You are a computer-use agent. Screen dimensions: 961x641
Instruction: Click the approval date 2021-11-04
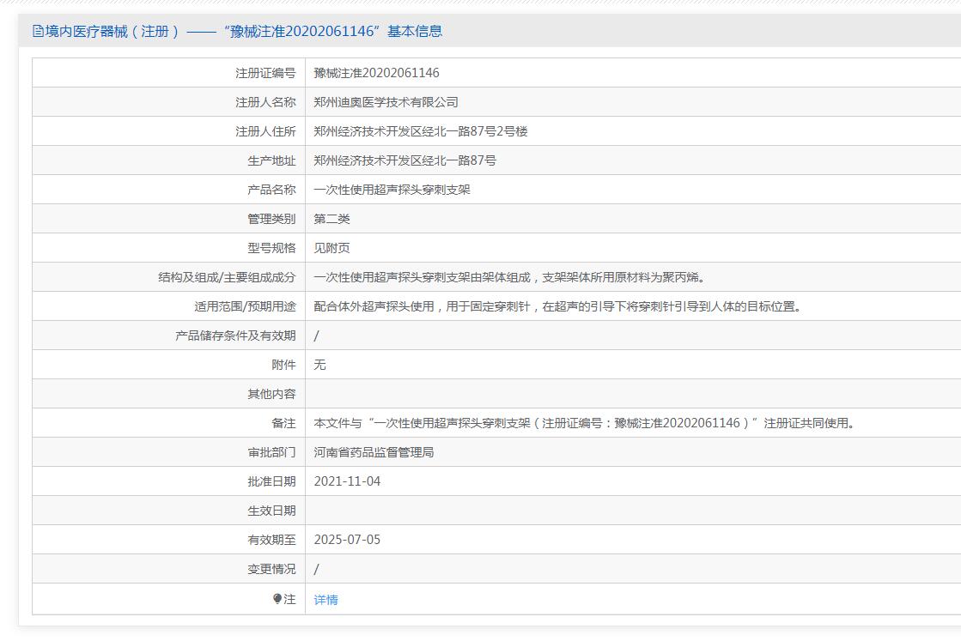click(x=347, y=481)
